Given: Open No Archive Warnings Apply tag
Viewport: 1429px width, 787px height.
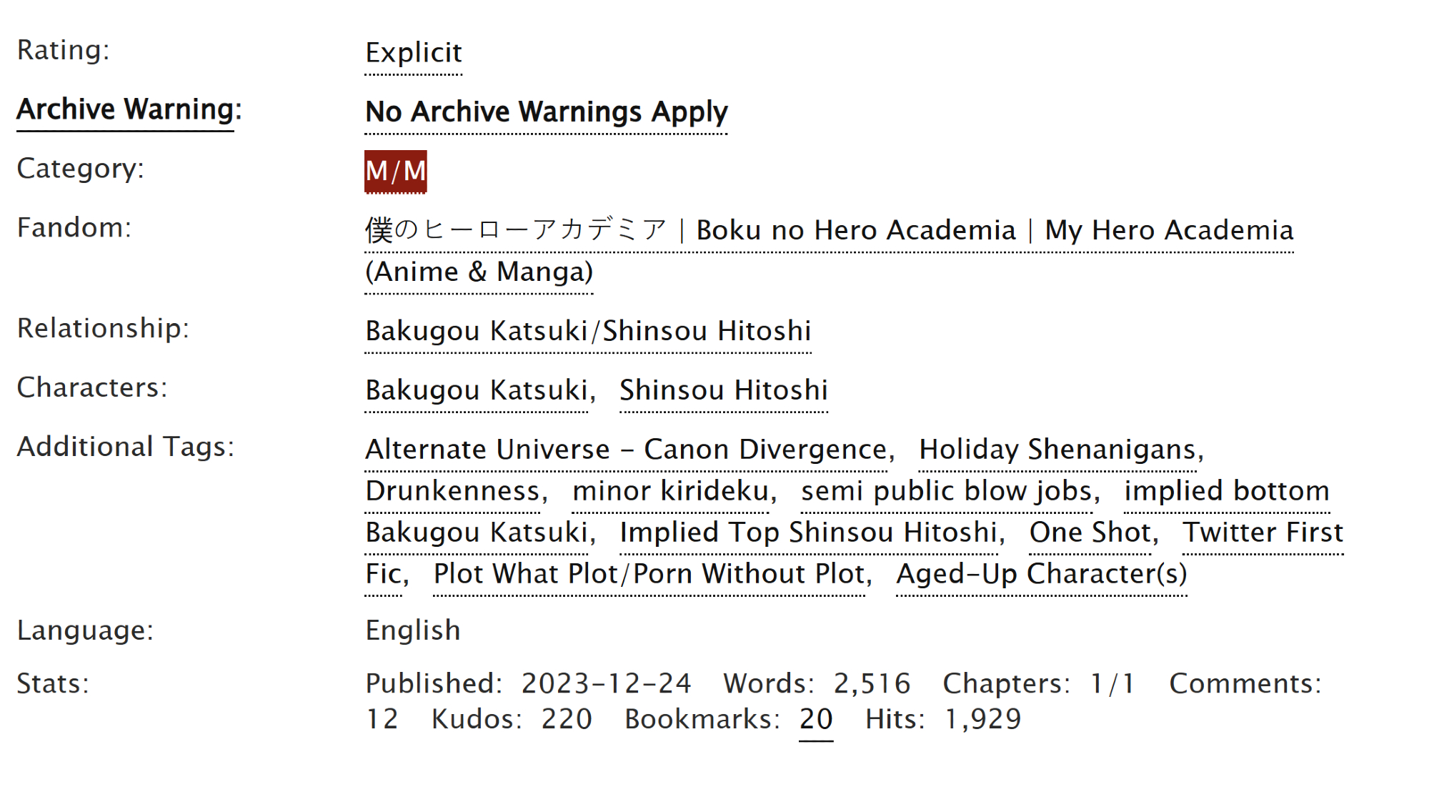Looking at the screenshot, I should 546,112.
